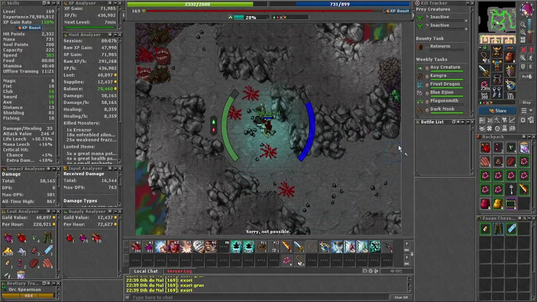The width and height of the screenshot is (537, 302).
Task: Use the F11 rope action slot
Action: point(262,247)
